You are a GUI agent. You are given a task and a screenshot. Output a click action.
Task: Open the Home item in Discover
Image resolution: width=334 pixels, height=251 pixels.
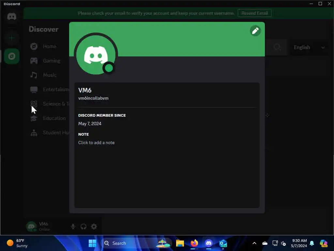(x=50, y=46)
